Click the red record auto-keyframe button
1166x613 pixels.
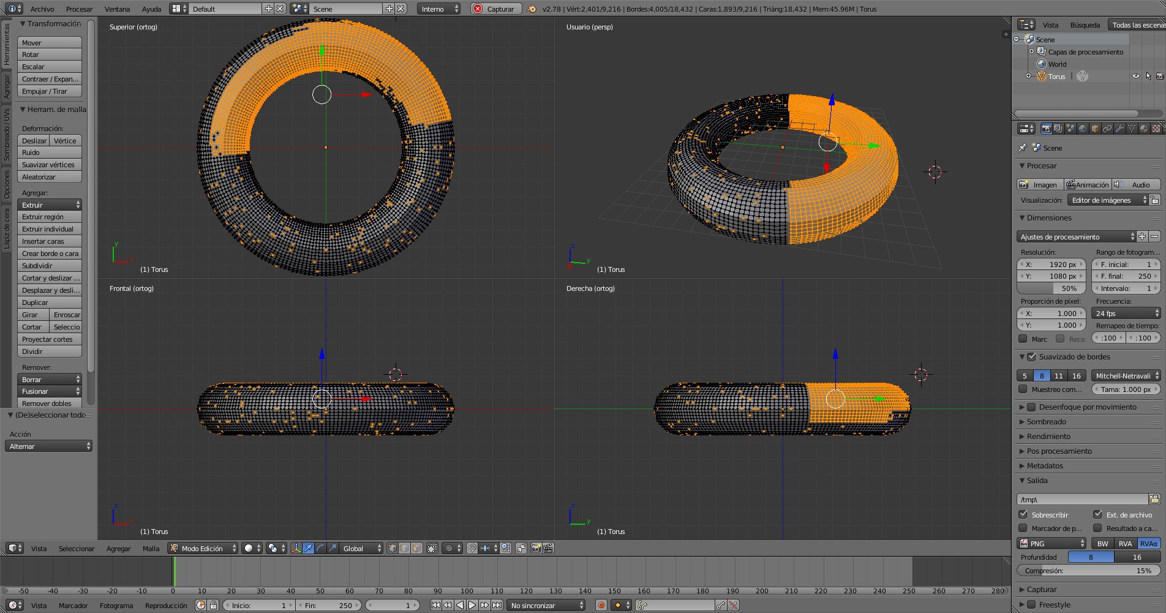click(601, 606)
